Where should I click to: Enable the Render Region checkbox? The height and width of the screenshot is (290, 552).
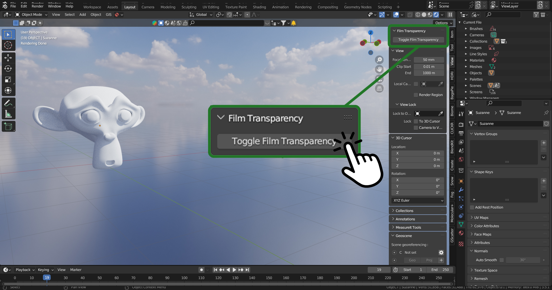pos(416,95)
